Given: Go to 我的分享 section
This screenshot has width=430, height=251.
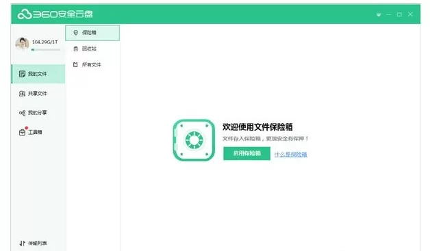Looking at the screenshot, I should [x=38, y=113].
